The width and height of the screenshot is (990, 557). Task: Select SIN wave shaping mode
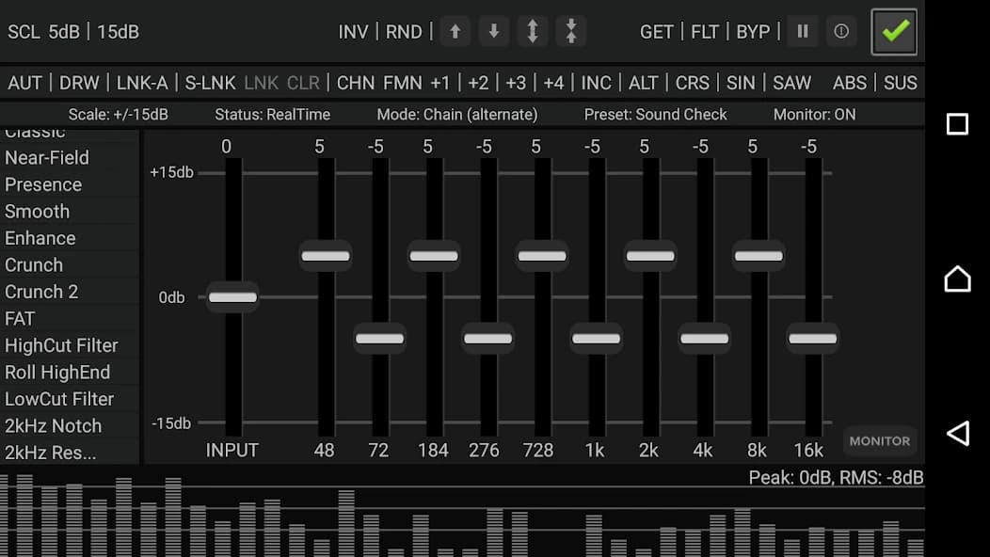click(x=741, y=83)
